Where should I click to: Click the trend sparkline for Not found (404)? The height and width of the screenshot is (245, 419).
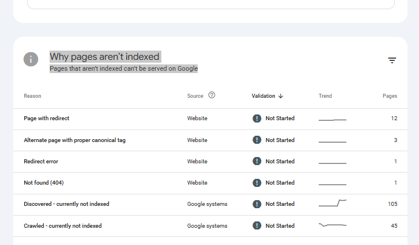tap(333, 185)
